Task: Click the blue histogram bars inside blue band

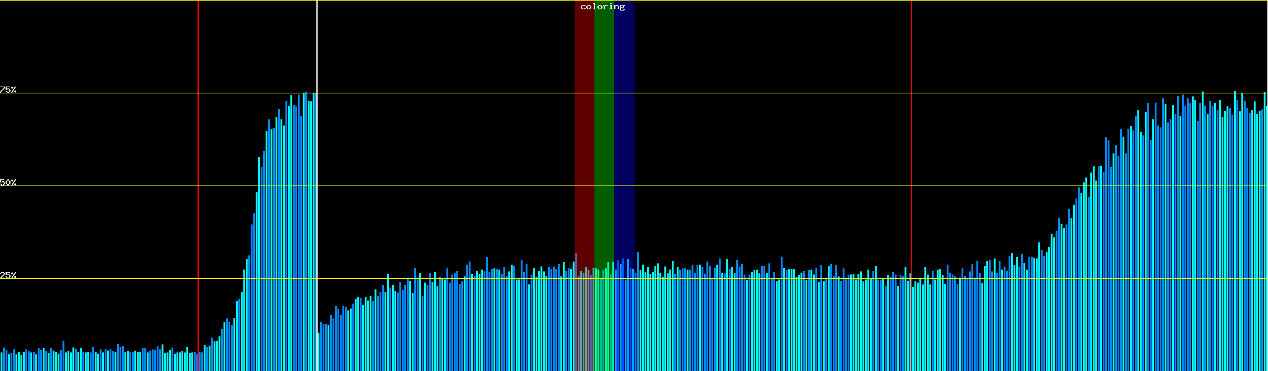Action: [624, 322]
